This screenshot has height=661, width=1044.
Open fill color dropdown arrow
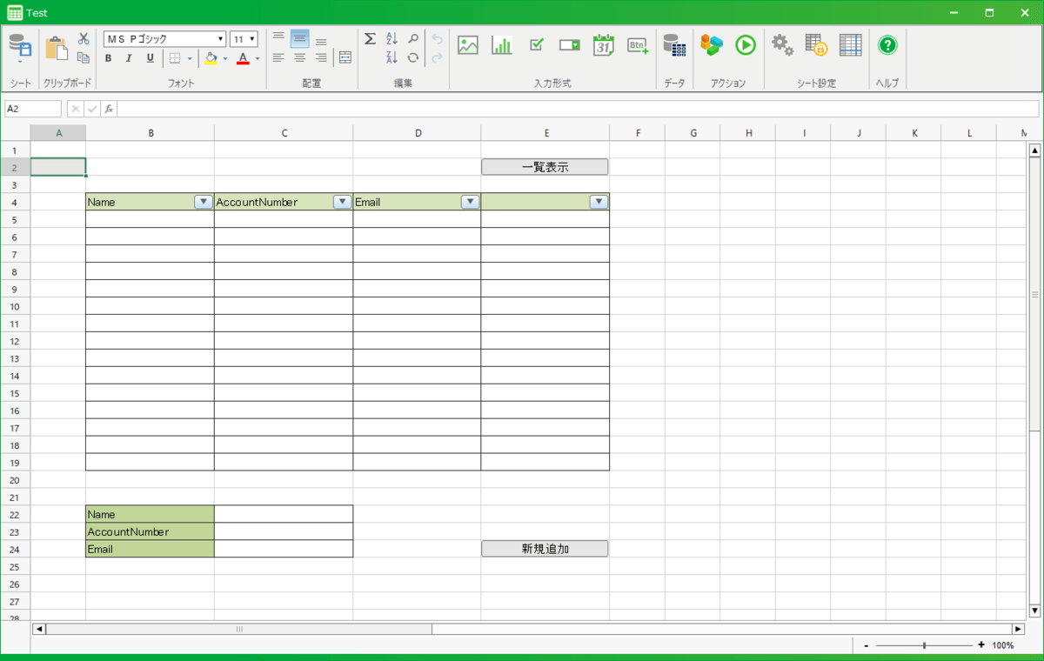[225, 59]
